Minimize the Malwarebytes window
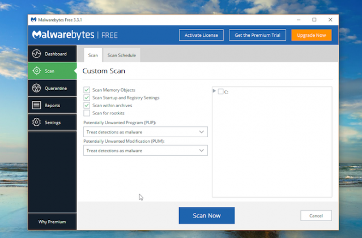Viewport: 362px width, 238px height. pyautogui.click(x=299, y=20)
